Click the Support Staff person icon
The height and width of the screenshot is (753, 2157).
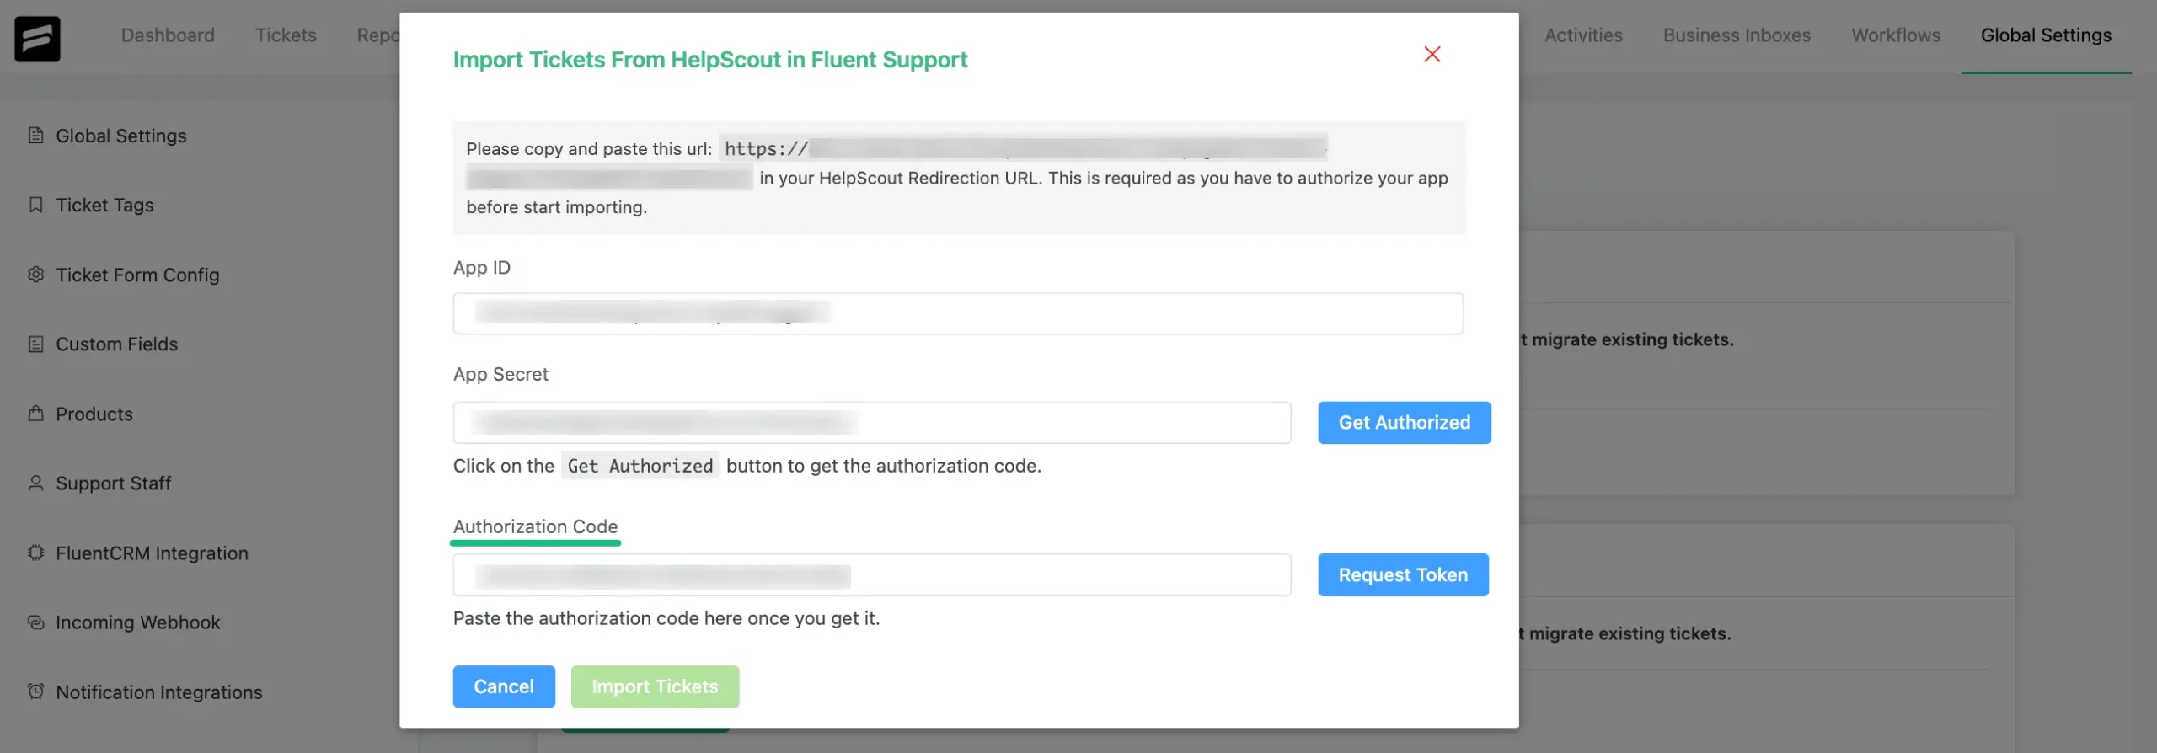point(35,483)
